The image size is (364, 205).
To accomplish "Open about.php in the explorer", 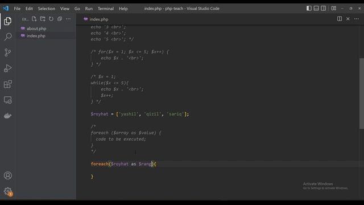I will [36, 28].
